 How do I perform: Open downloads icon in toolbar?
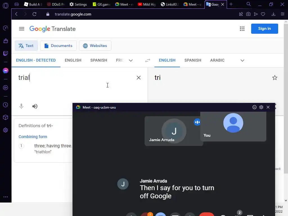(273, 14)
